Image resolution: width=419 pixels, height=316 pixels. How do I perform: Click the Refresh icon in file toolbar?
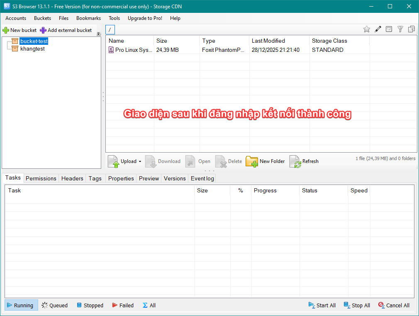[295, 161]
